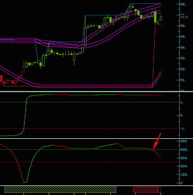Click the 96. price axis label
Image resolution: width=193 pixels, height=195 pixels.
coord(183,26)
